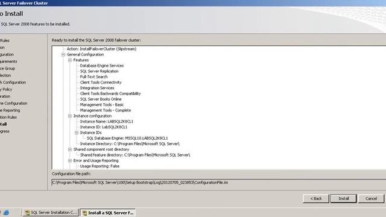Collapse Shared component root directory node
This screenshot has height=217, width=386.
70,149
